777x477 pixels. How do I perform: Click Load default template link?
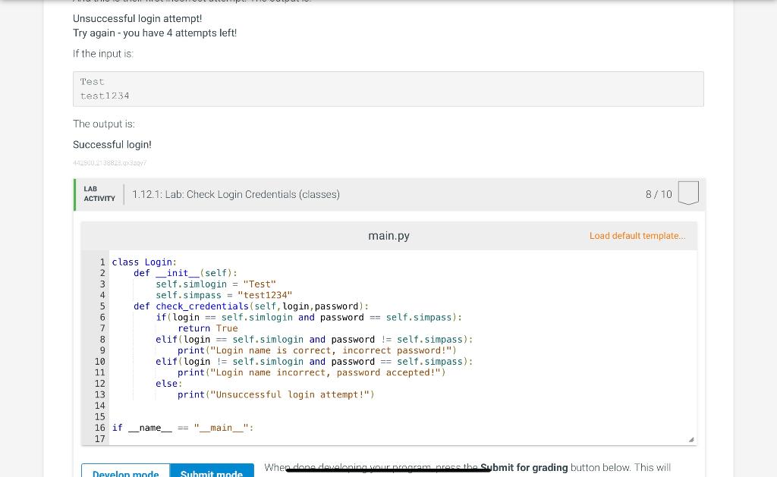point(637,236)
